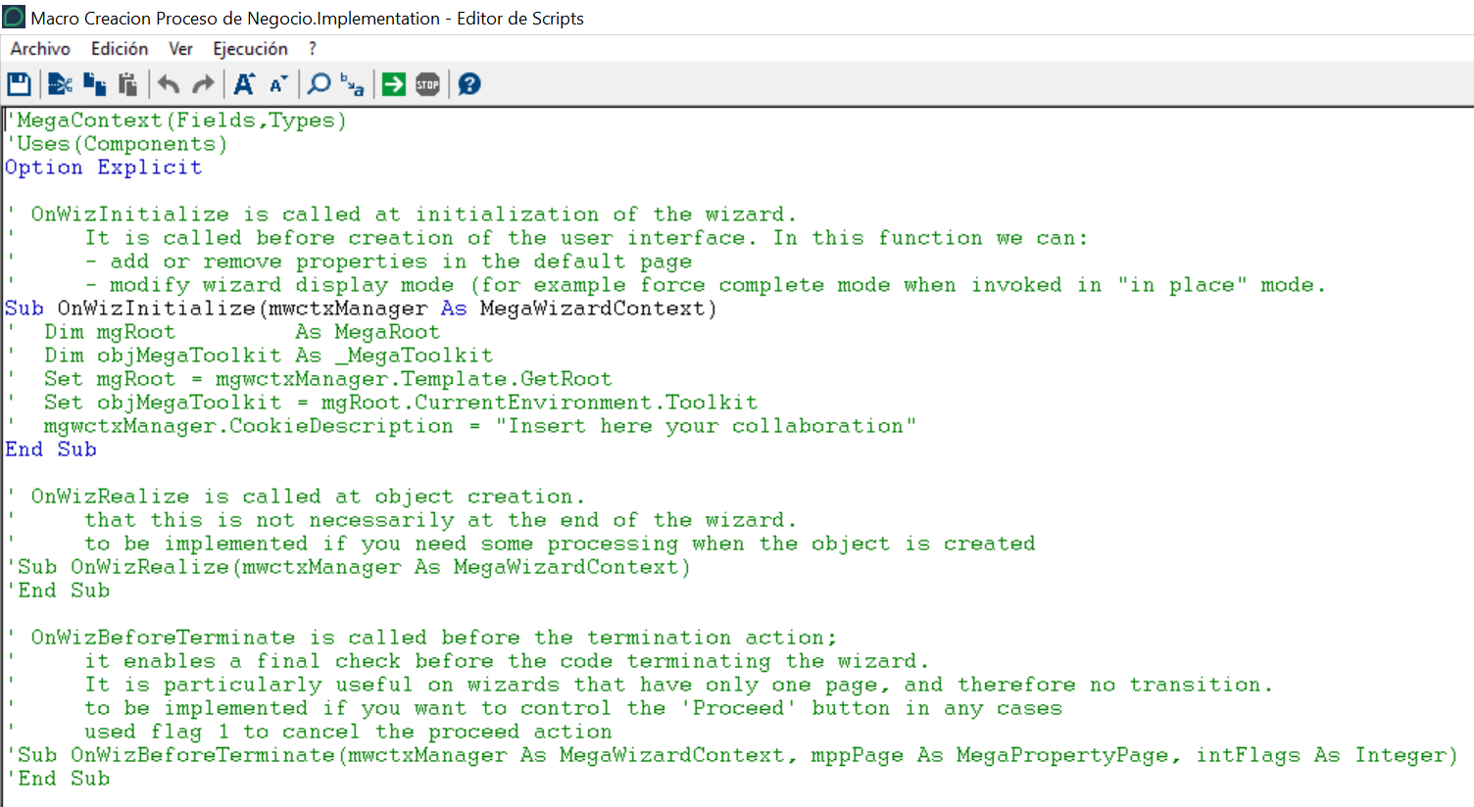The width and height of the screenshot is (1474, 807).
Task: Increase font size with large A icon
Action: pos(244,84)
